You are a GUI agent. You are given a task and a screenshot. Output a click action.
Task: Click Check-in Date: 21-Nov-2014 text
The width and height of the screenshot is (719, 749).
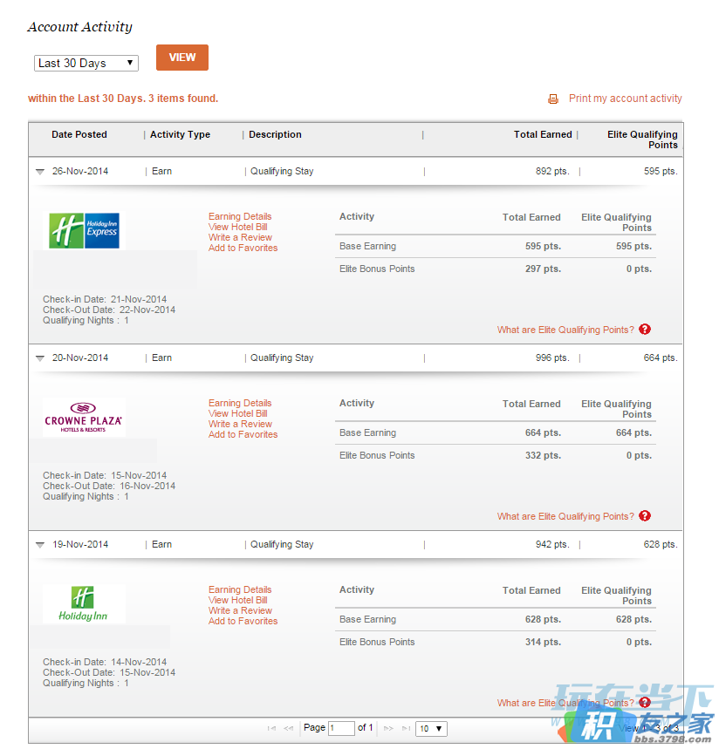tap(105, 299)
